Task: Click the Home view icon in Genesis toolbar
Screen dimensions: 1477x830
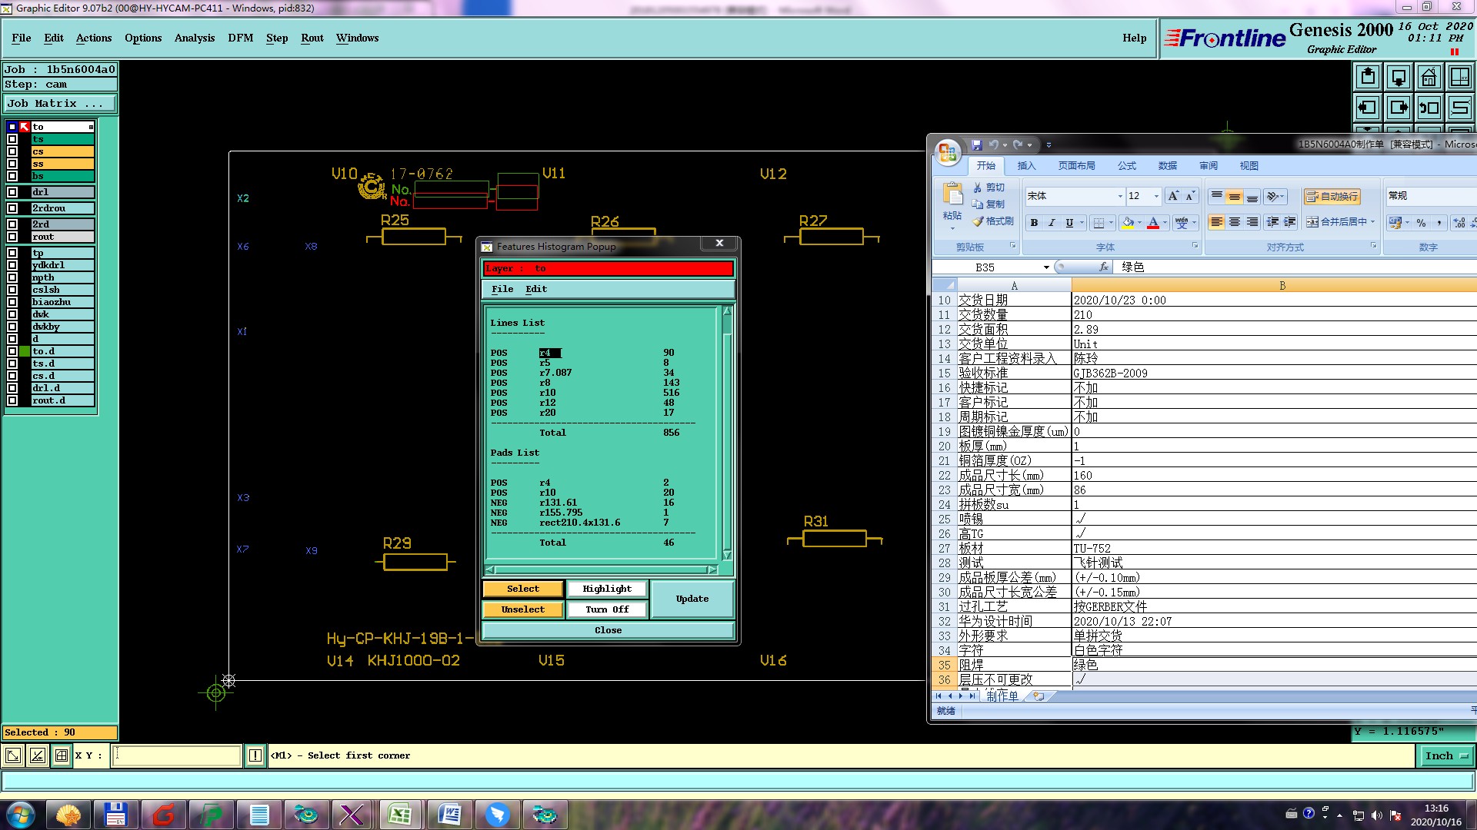Action: coord(1429,77)
